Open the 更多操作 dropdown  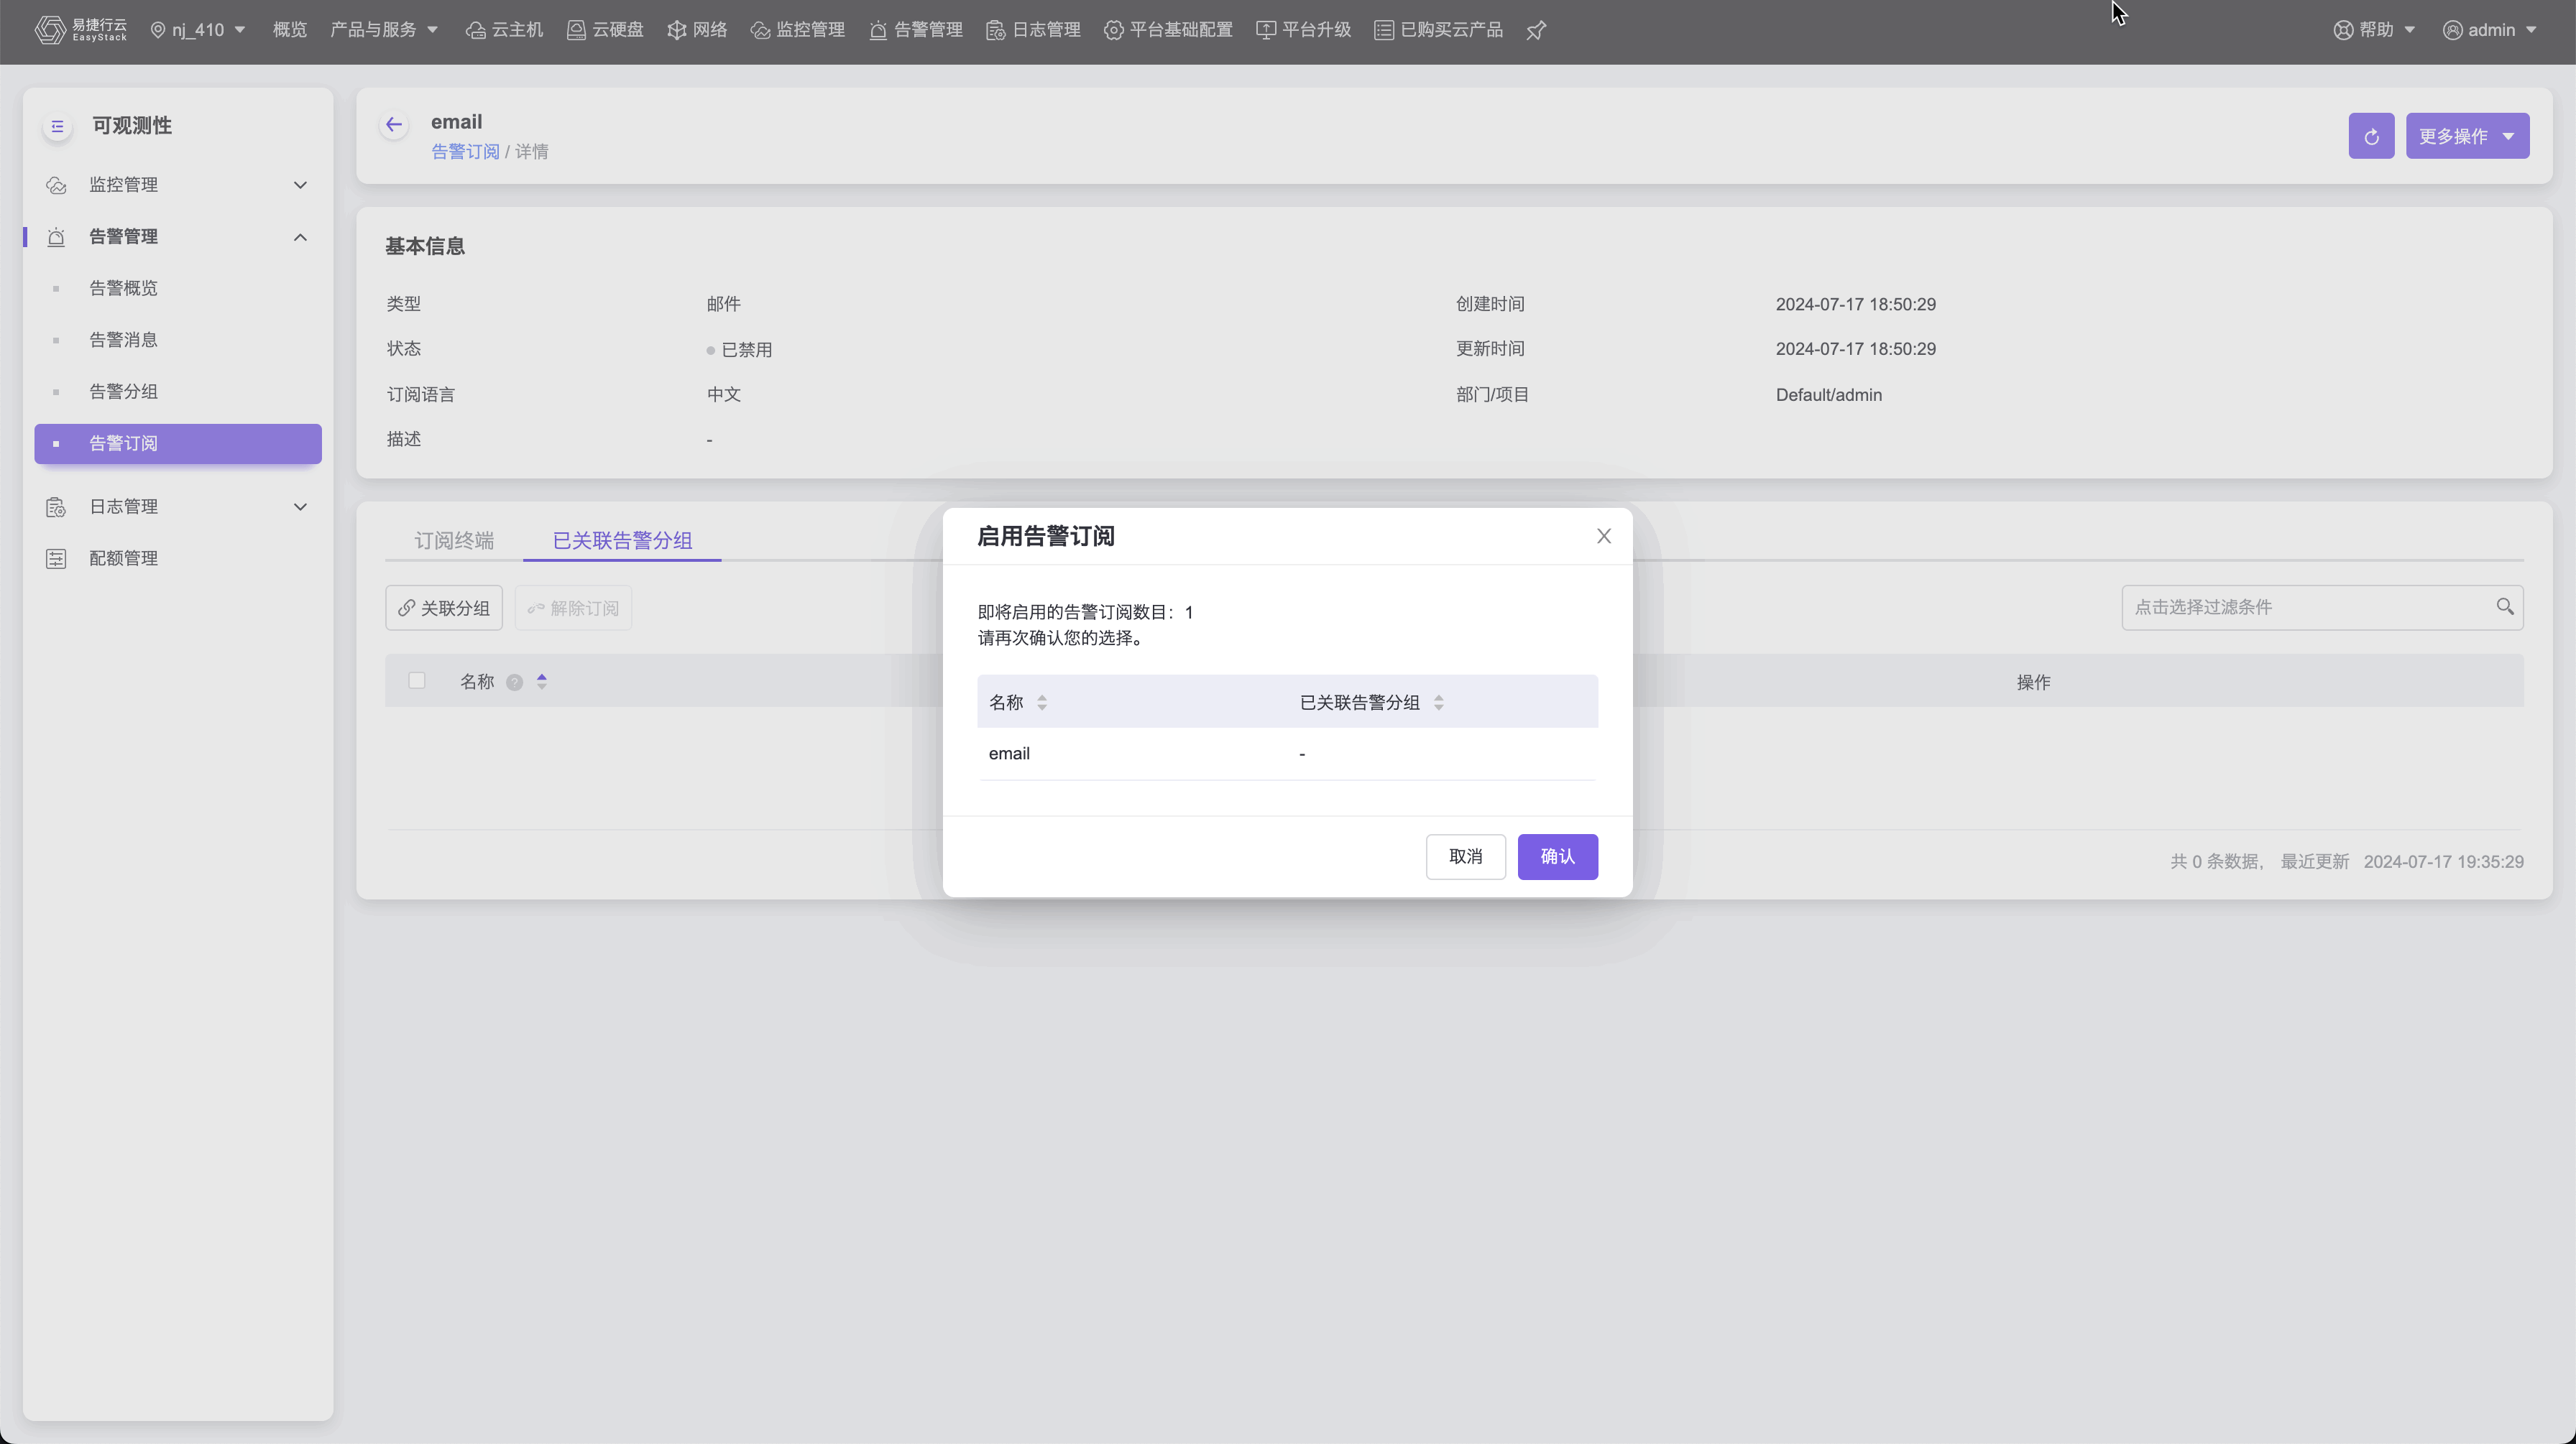(x=2467, y=136)
